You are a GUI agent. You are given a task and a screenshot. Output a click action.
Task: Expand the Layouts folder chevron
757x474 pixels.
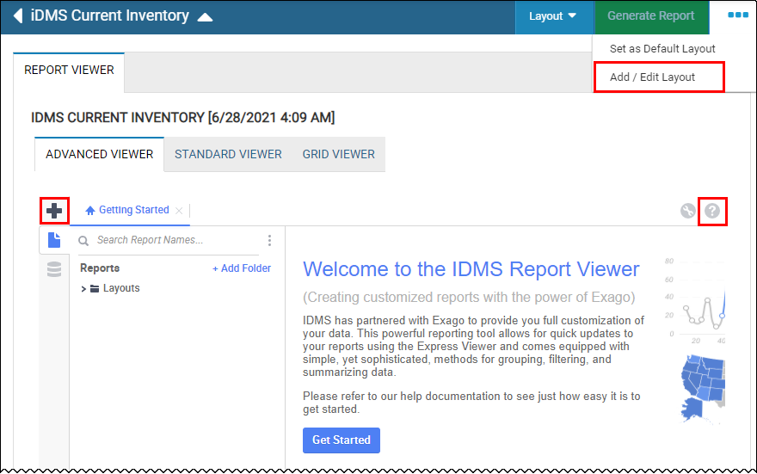click(83, 289)
